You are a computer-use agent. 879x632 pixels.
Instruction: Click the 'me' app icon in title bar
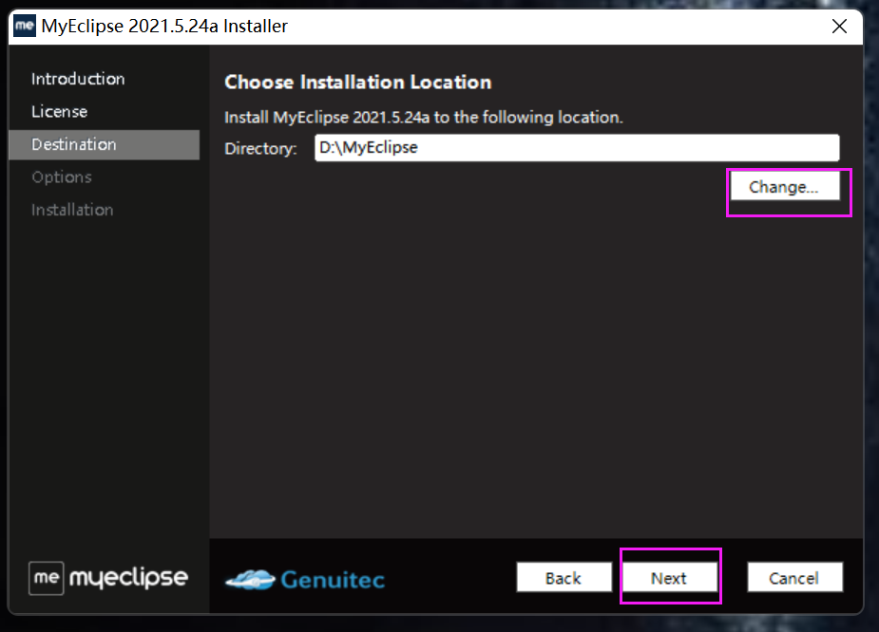click(25, 26)
